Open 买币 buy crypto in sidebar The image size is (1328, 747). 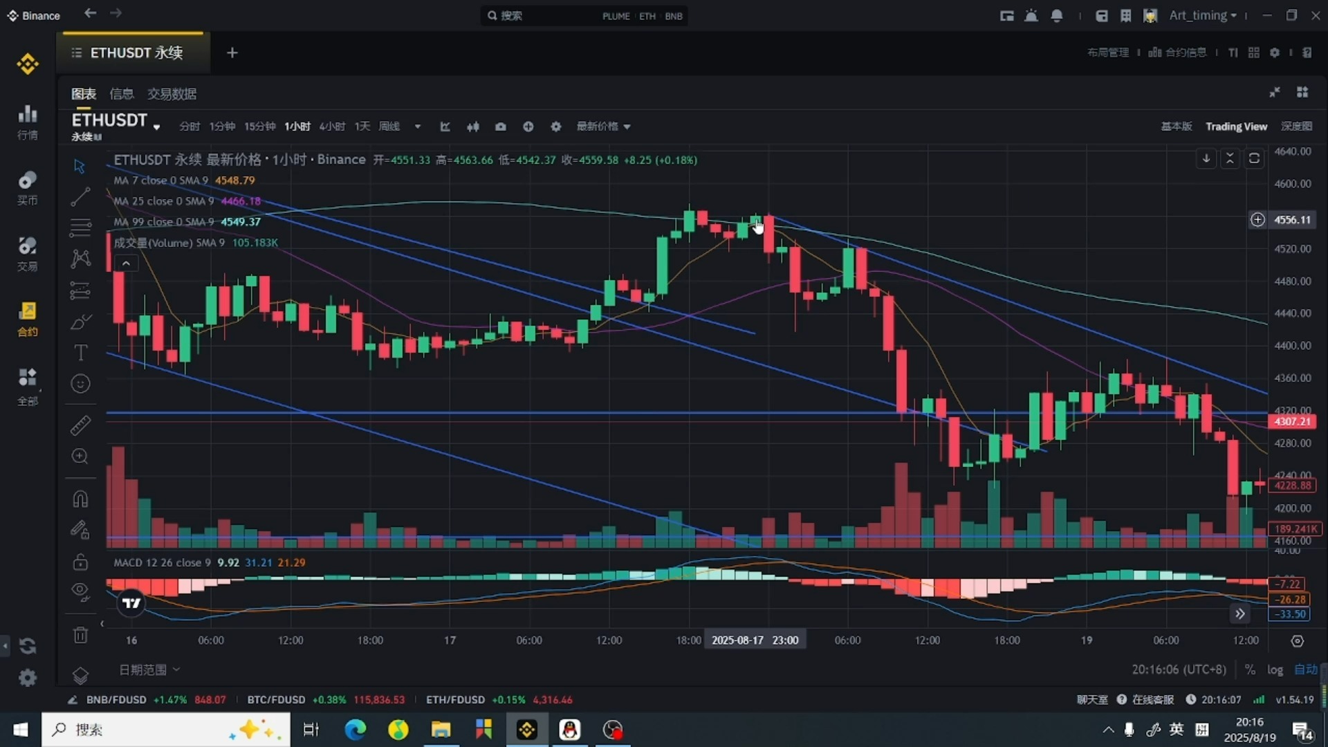[28, 188]
